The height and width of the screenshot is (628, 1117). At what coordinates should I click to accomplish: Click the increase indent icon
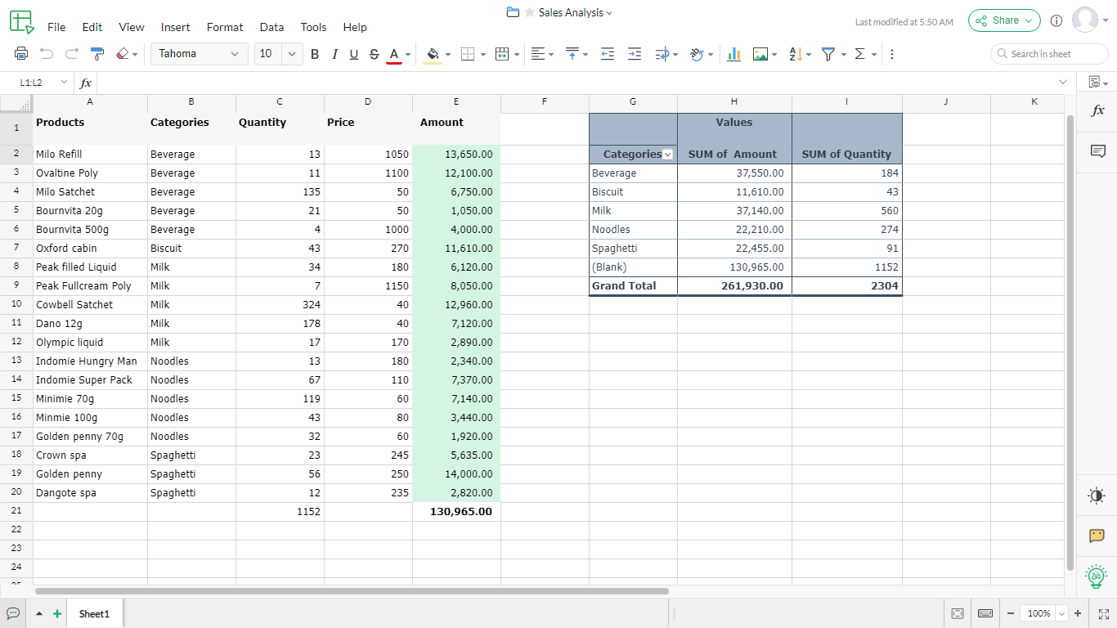[635, 54]
